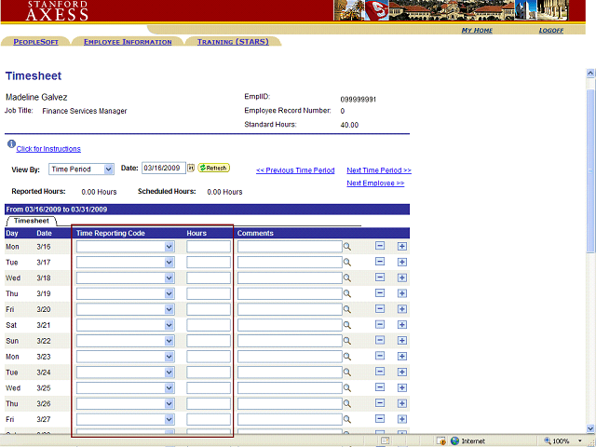Select the PeopleSoft tab
Image resolution: width=596 pixels, height=447 pixels.
pos(36,42)
